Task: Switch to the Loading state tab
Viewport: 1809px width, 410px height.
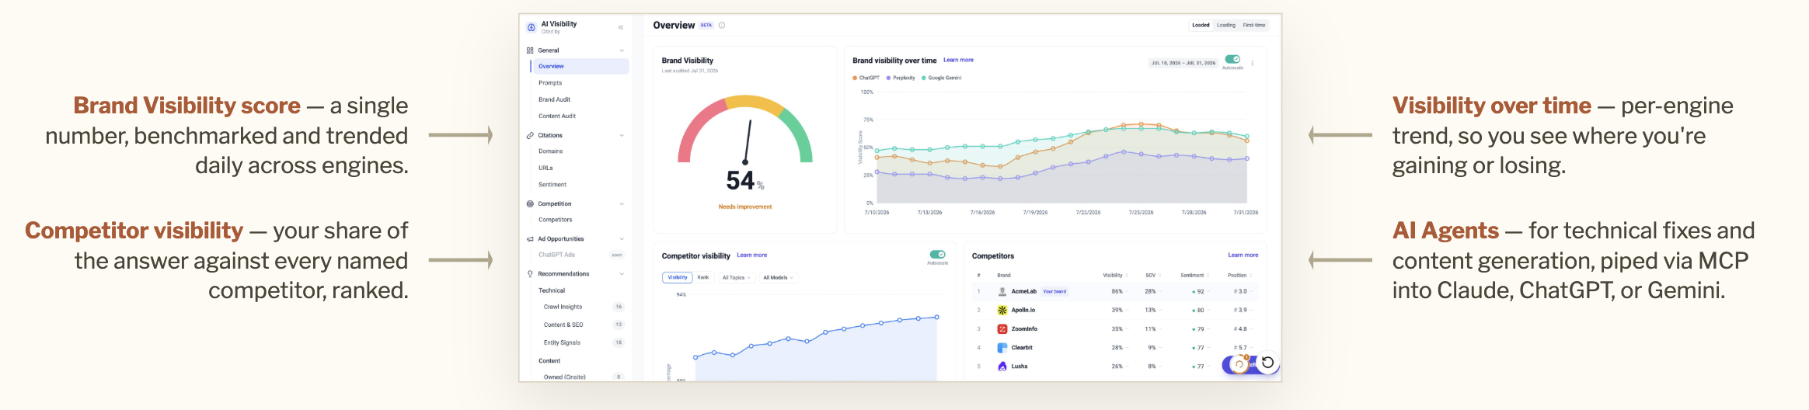Action: (x=1226, y=25)
